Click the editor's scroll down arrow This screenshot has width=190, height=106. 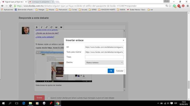pyautogui.click(x=124, y=90)
